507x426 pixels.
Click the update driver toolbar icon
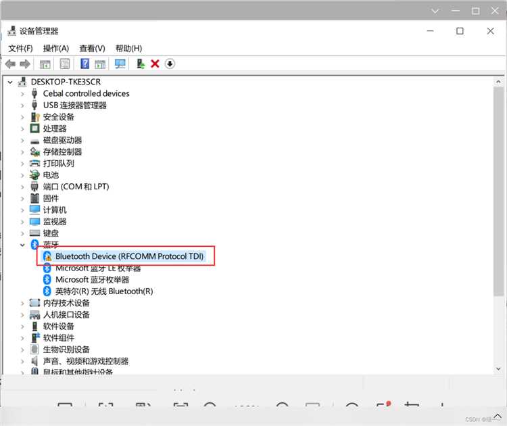click(x=141, y=64)
